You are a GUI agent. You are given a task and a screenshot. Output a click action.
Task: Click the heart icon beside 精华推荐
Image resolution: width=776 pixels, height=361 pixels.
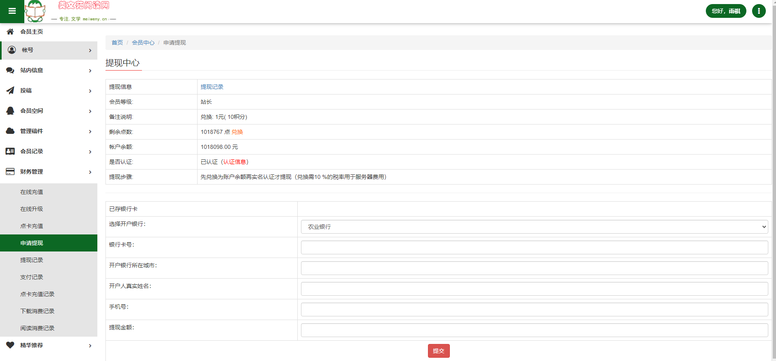click(10, 345)
